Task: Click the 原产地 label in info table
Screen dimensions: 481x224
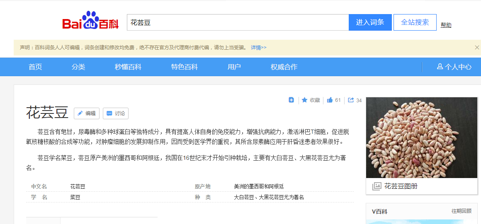Action: tap(202, 186)
